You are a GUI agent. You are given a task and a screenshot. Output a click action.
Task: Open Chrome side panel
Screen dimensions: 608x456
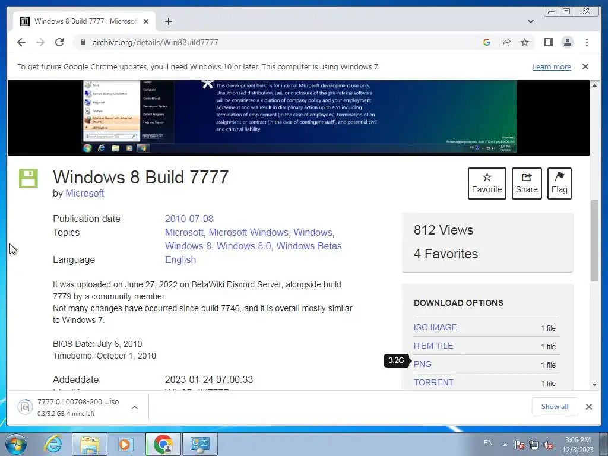click(x=548, y=42)
